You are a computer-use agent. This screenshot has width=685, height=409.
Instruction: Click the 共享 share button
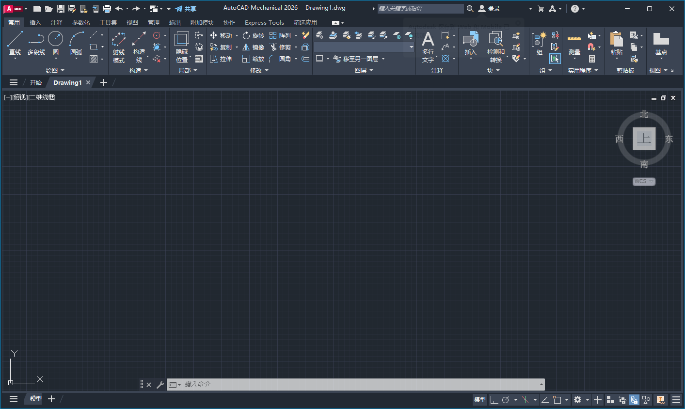186,9
